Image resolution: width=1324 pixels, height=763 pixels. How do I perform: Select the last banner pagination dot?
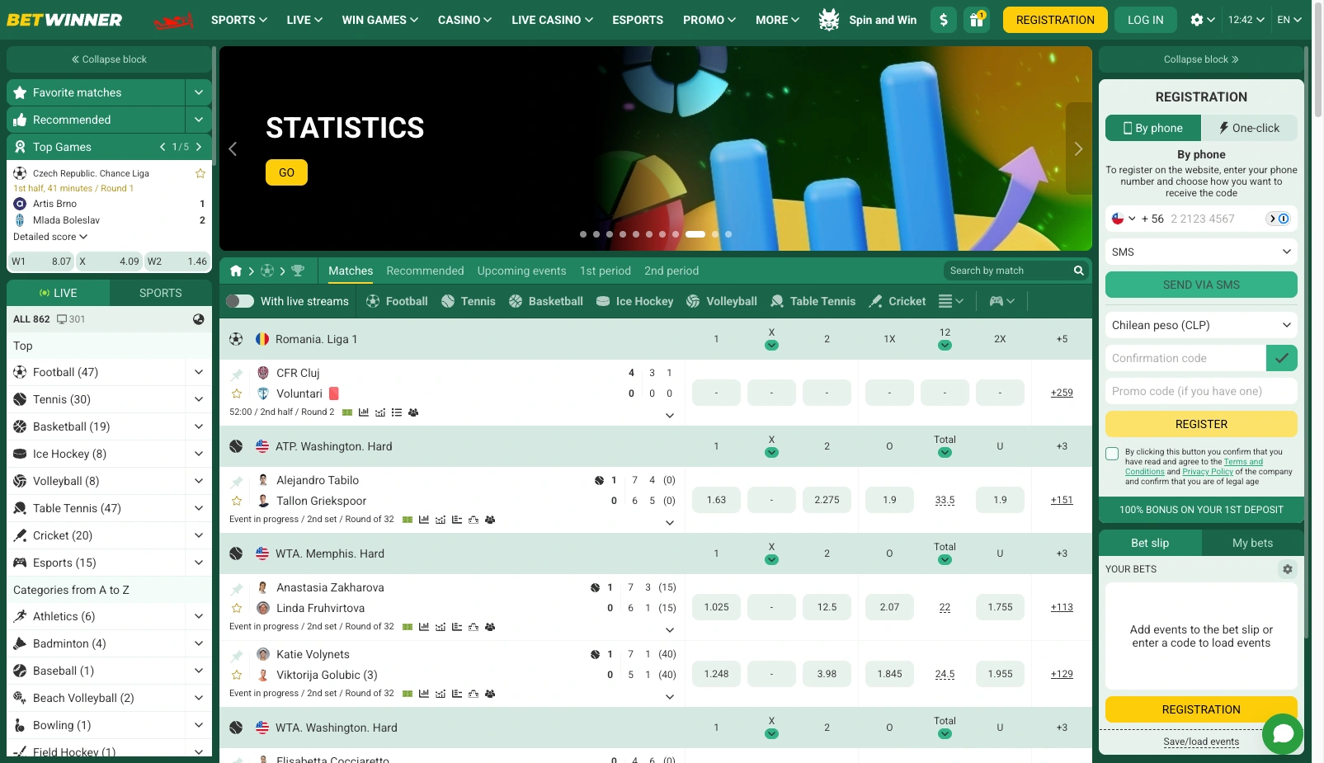[728, 234]
